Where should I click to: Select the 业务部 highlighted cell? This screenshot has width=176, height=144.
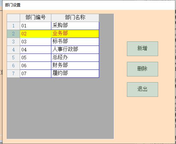coord(75,34)
